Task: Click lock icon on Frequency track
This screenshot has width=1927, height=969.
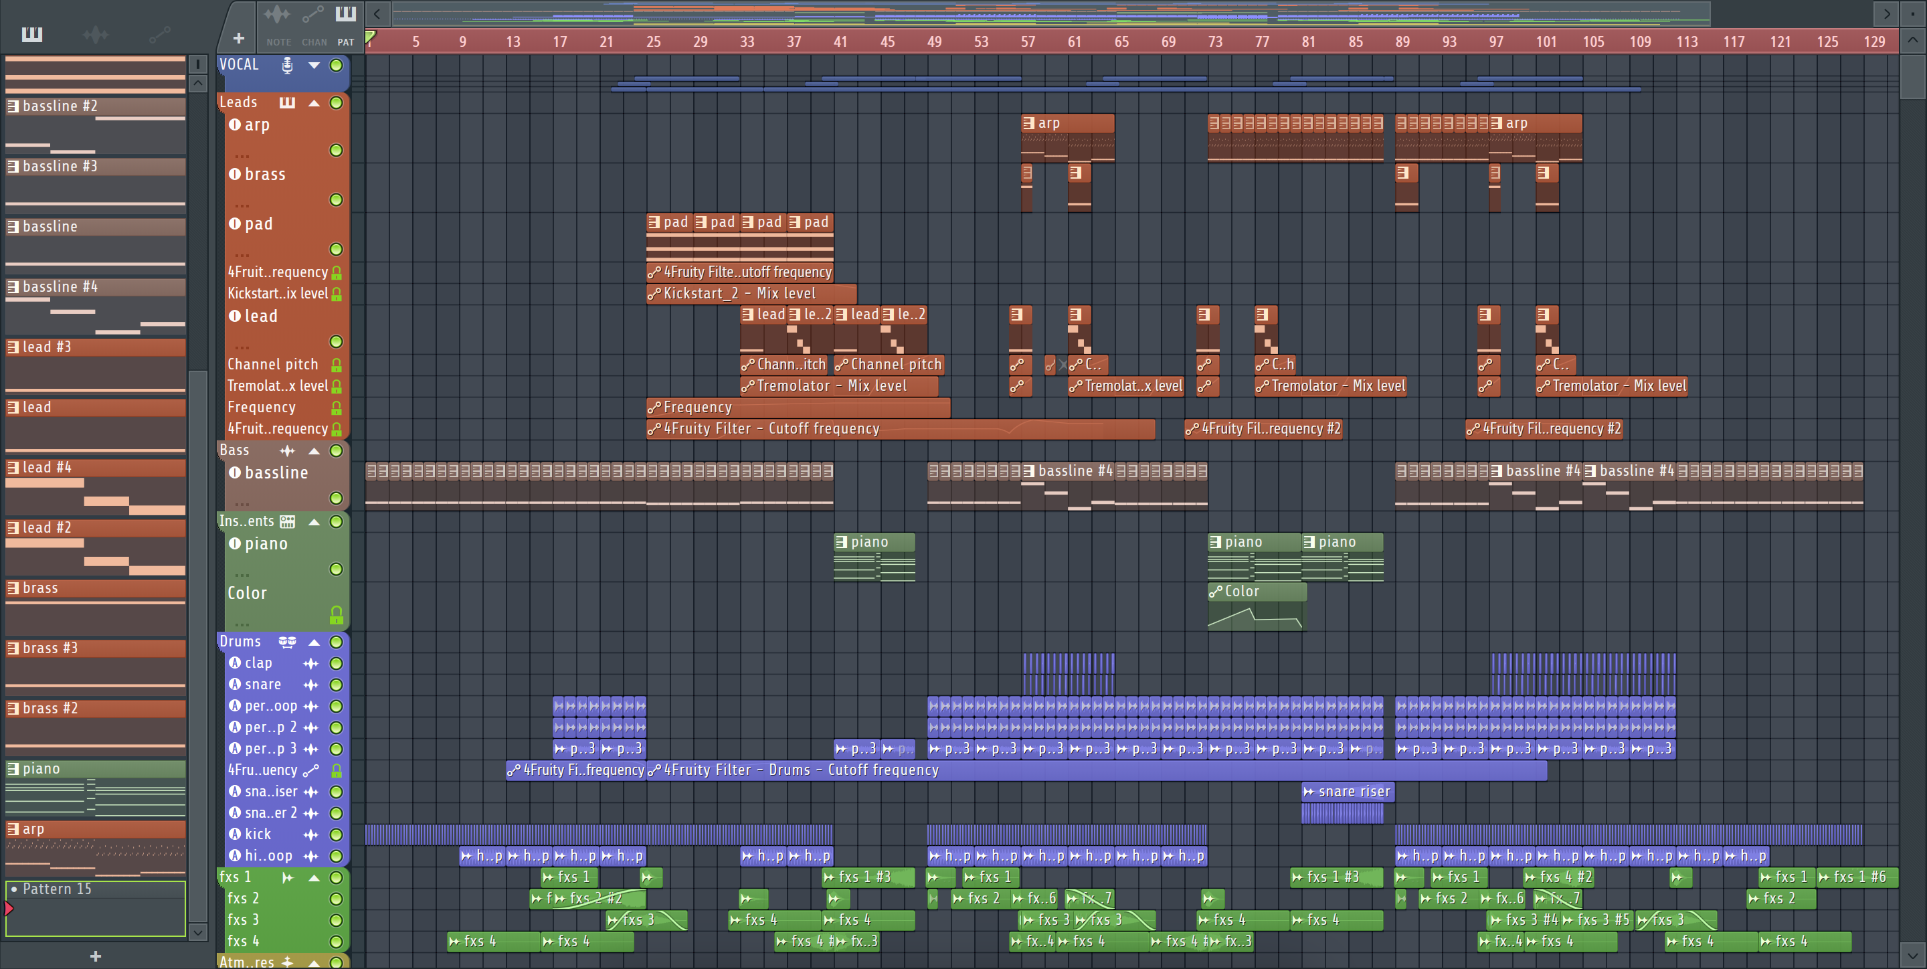Action: [x=337, y=408]
